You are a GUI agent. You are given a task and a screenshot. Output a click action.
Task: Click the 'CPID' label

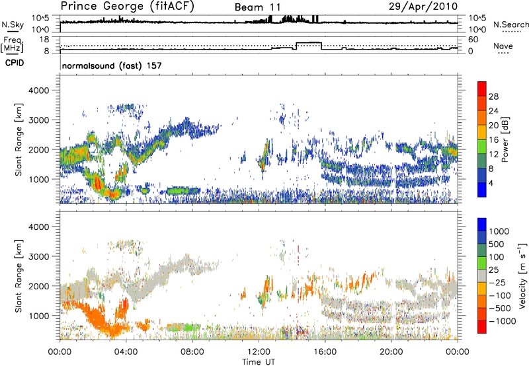click(x=15, y=63)
